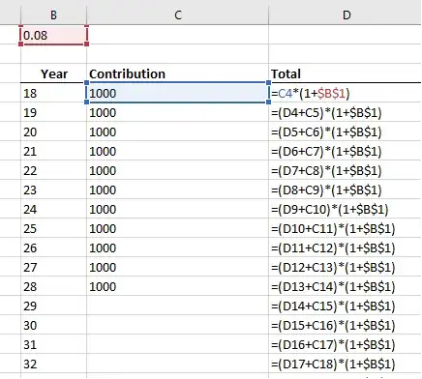Select the cell with year 19

click(x=53, y=112)
